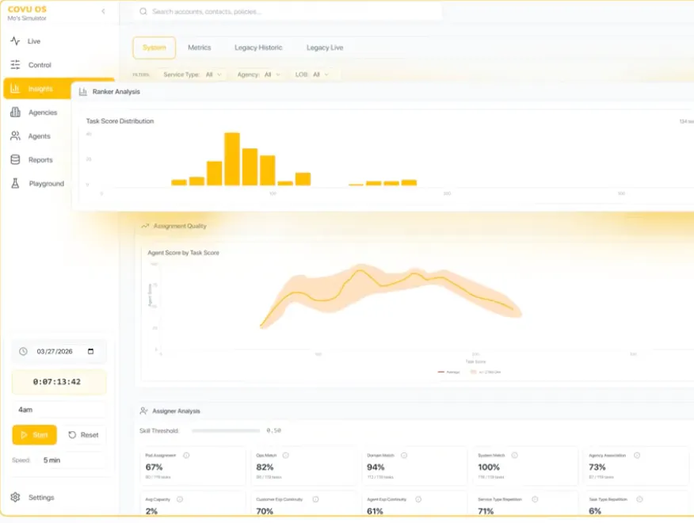Open the Live view pulse icon
This screenshot has height=523, width=694.
(15, 41)
